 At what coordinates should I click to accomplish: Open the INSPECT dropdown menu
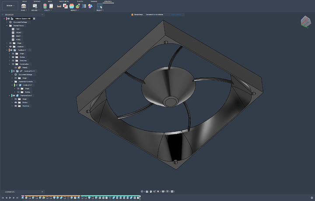[x=74, y=10]
